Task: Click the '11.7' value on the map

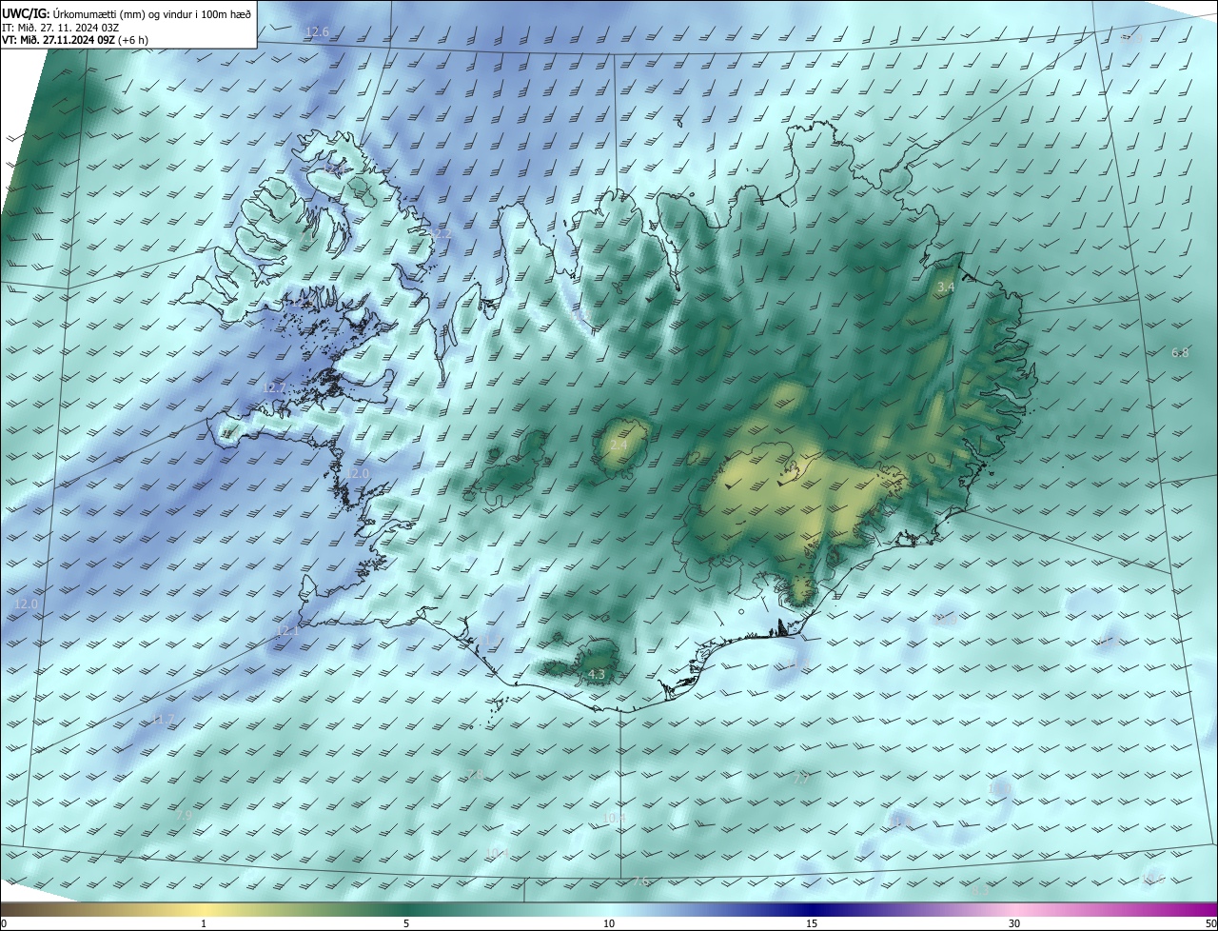Action: pos(165,719)
